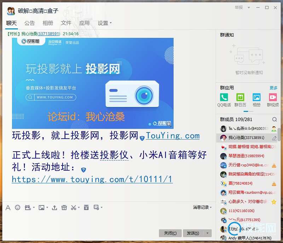
Task: Launch 群视频 group video app
Action: point(273,97)
